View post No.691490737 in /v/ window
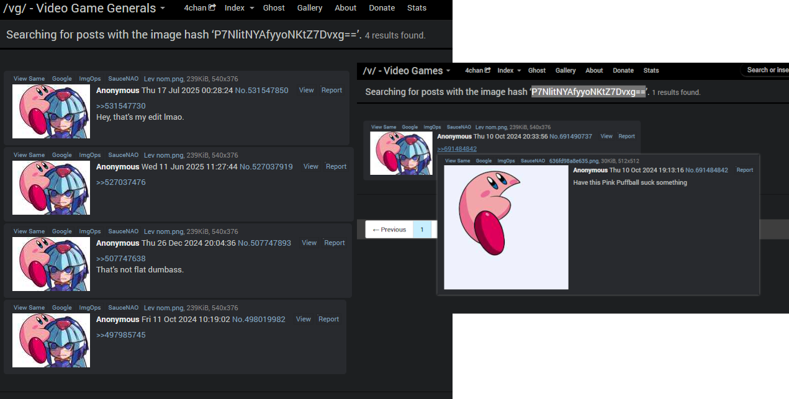The width and height of the screenshot is (789, 399). 606,137
